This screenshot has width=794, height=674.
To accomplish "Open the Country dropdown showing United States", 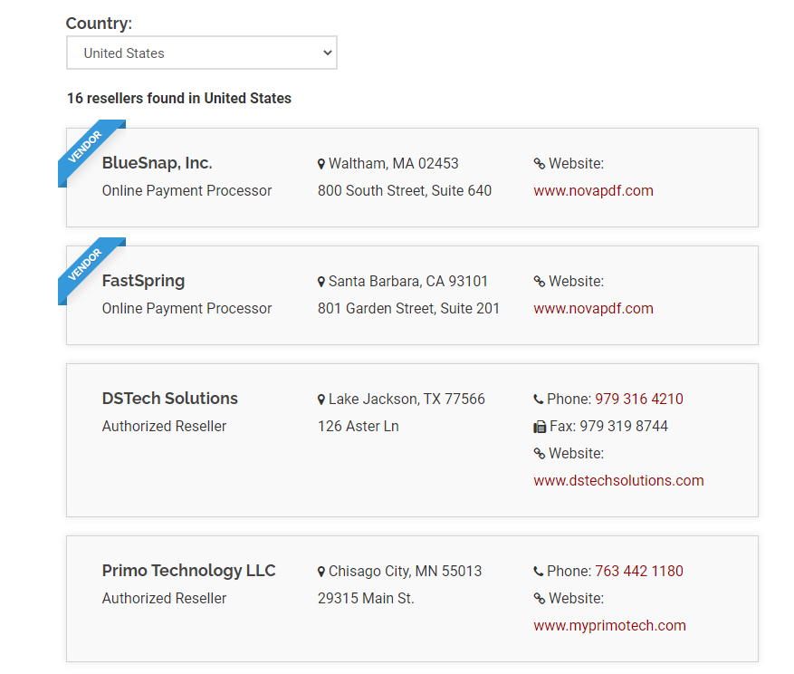I will pos(202,53).
